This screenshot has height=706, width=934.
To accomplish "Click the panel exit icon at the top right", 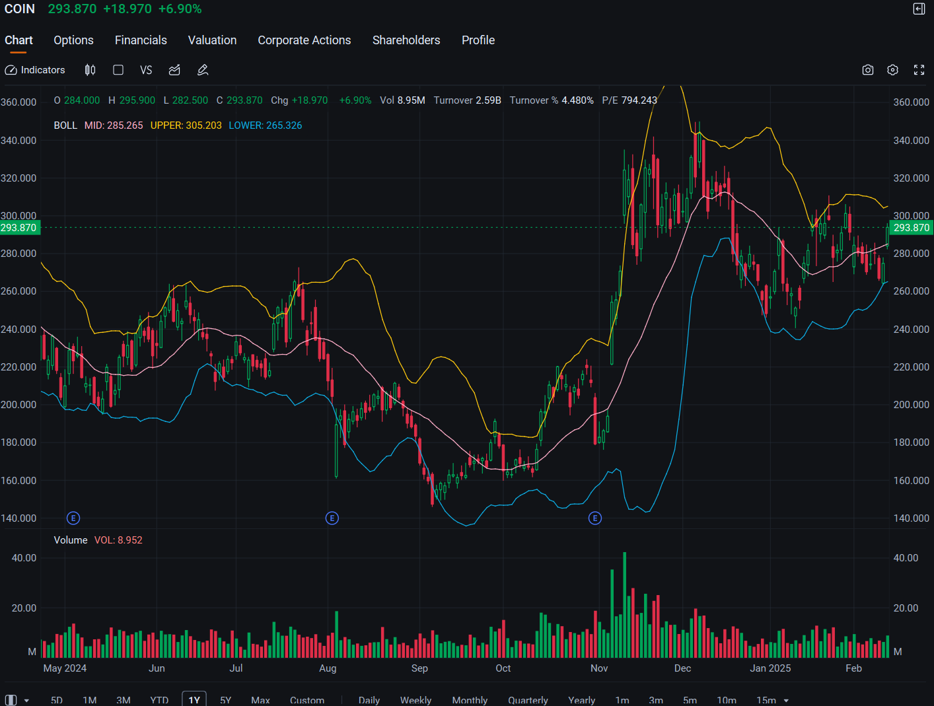I will pyautogui.click(x=919, y=9).
